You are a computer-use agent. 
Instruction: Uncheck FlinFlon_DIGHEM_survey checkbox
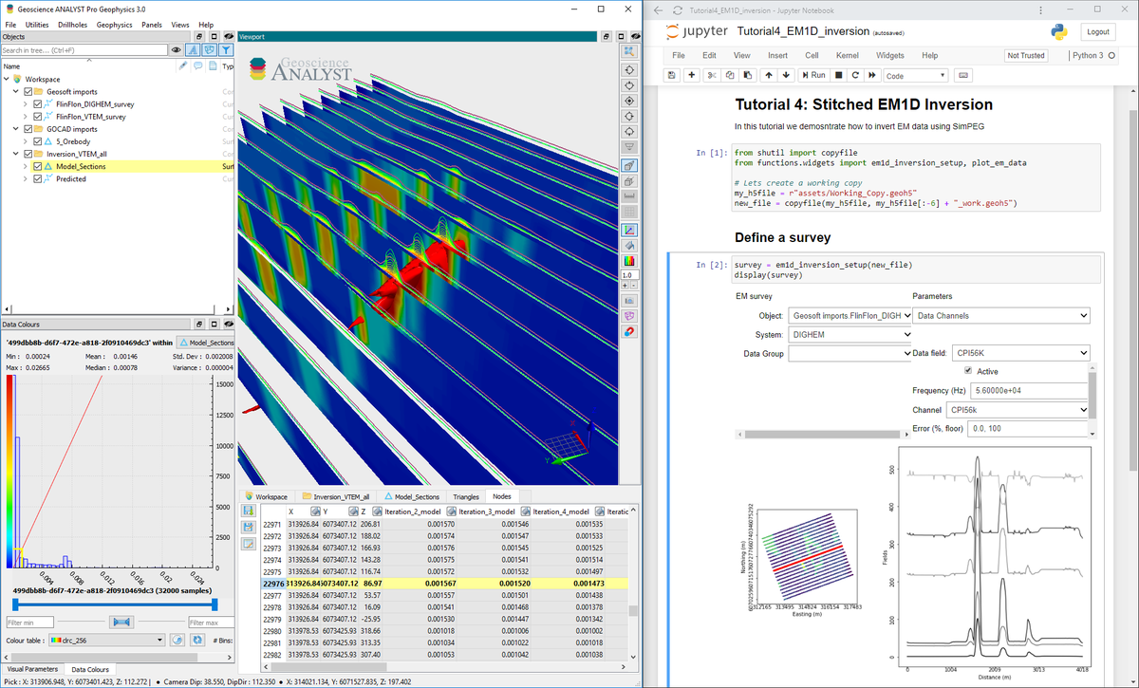point(38,104)
